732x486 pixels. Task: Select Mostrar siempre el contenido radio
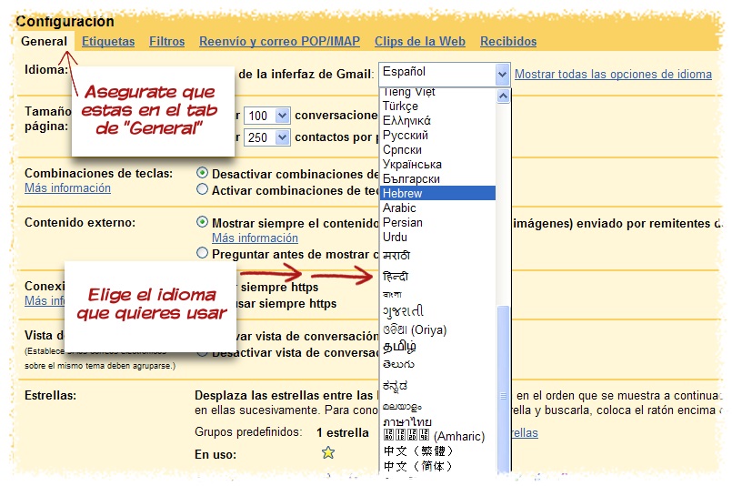tap(202, 222)
